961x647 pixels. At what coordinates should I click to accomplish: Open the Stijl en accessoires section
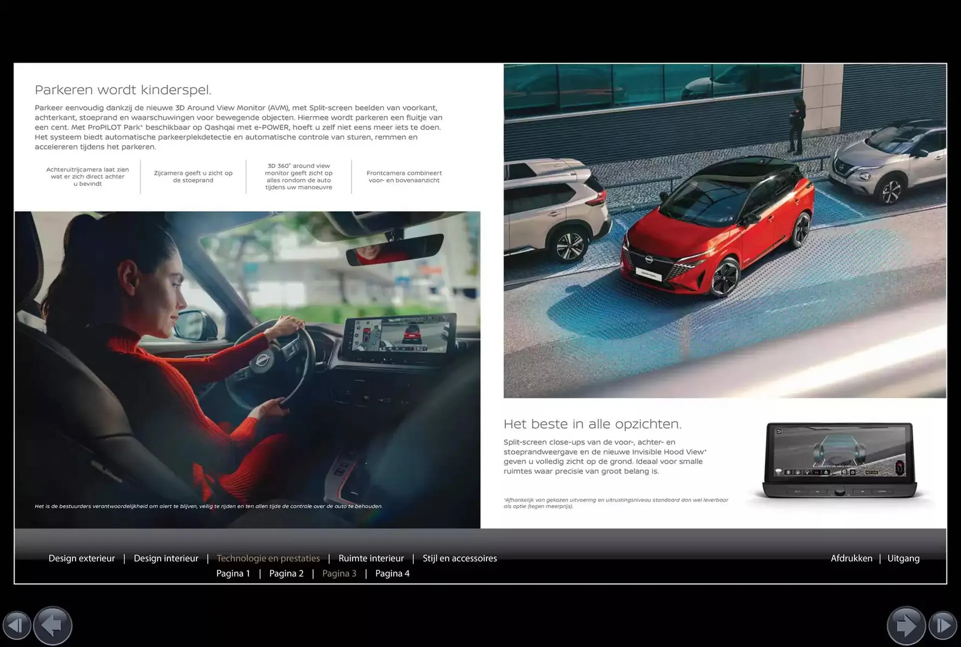click(x=459, y=558)
